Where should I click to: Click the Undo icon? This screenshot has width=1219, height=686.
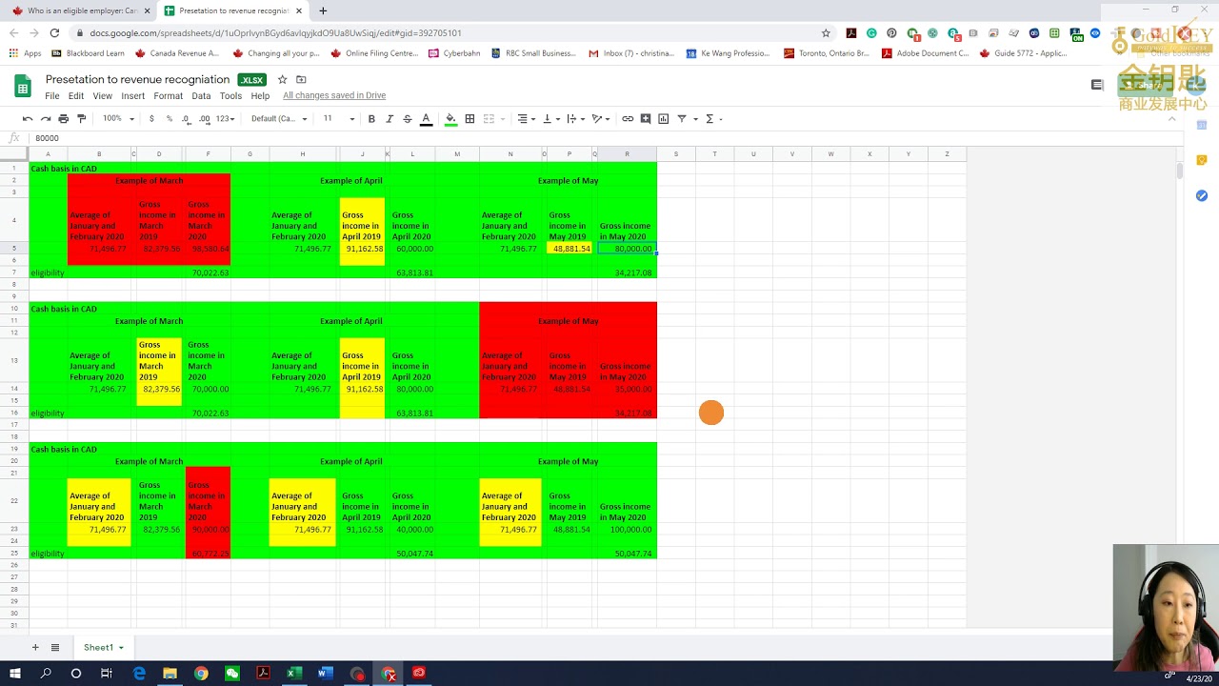click(x=28, y=119)
